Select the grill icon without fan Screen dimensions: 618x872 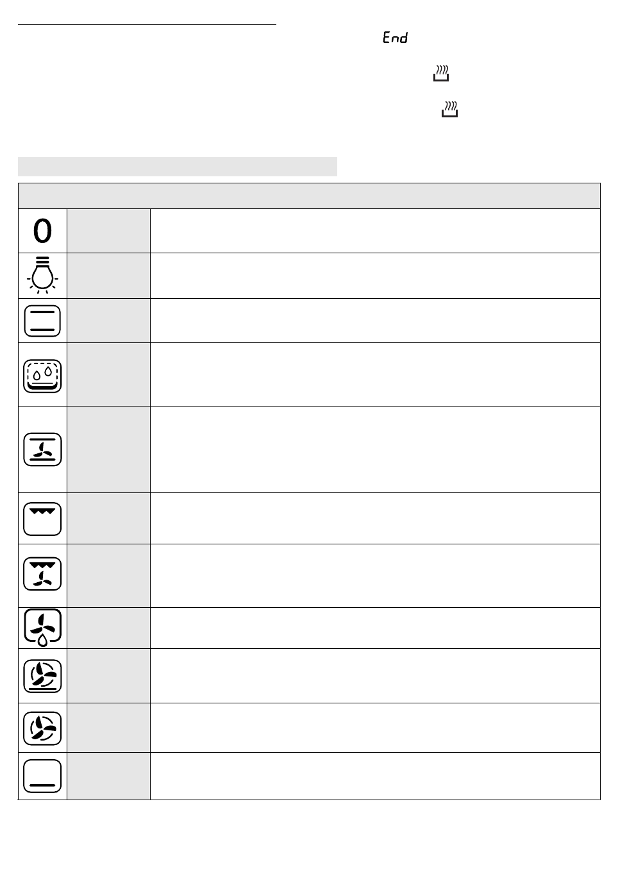pos(42,519)
